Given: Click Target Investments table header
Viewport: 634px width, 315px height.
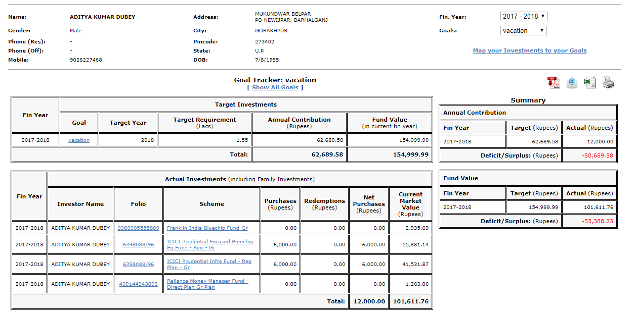Looking at the screenshot, I should point(246,104).
